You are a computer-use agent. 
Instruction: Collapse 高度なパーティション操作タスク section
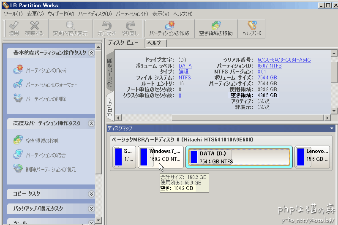(x=91, y=123)
